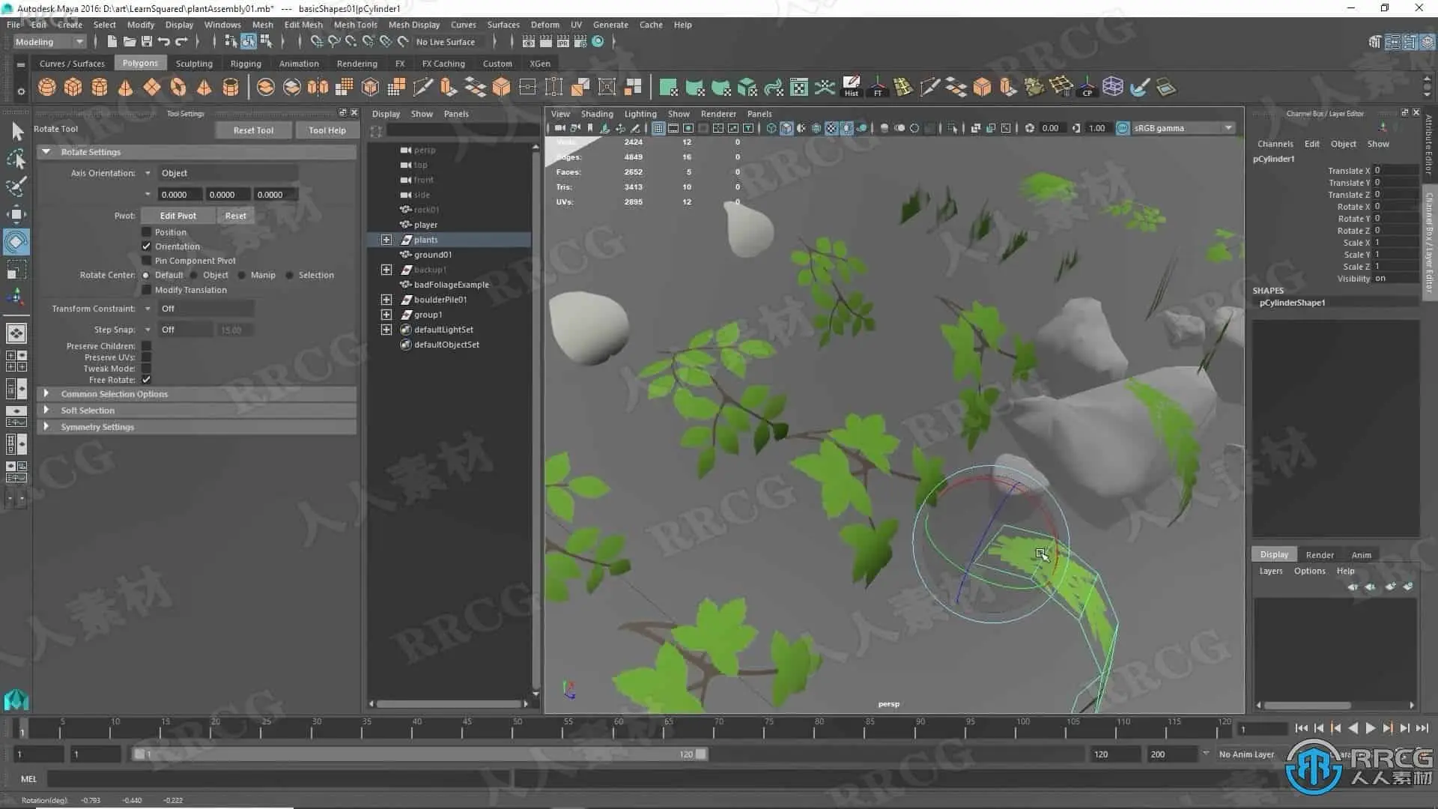Click the polygon sphere shelf icon
Screen dimensions: 1438x809
click(x=46, y=88)
